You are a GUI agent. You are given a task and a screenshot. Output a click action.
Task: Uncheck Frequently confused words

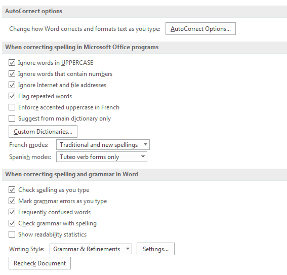pyautogui.click(x=12, y=212)
